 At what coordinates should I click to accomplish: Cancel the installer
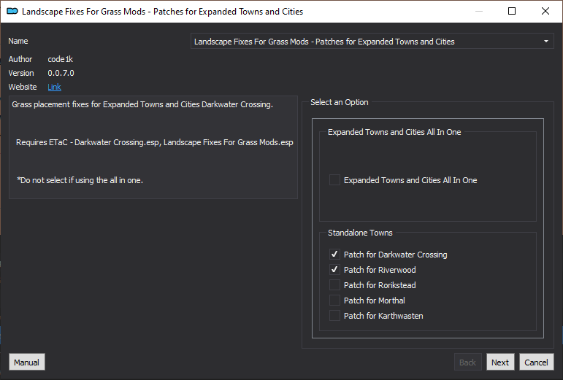(x=537, y=362)
